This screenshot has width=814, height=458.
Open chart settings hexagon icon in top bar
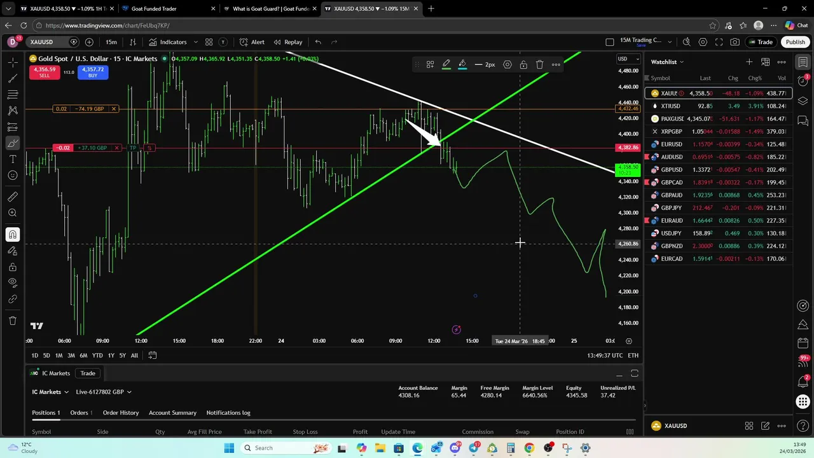point(703,42)
